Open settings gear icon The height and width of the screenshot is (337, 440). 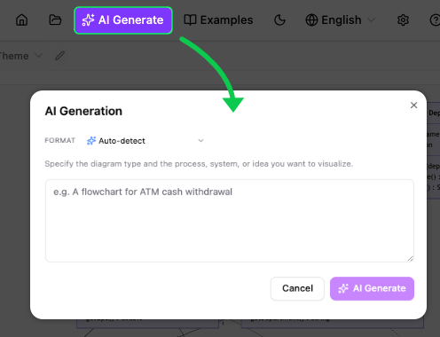(x=403, y=20)
